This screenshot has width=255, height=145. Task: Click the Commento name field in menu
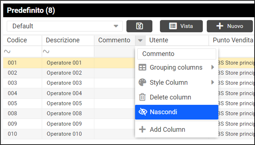tap(176, 54)
